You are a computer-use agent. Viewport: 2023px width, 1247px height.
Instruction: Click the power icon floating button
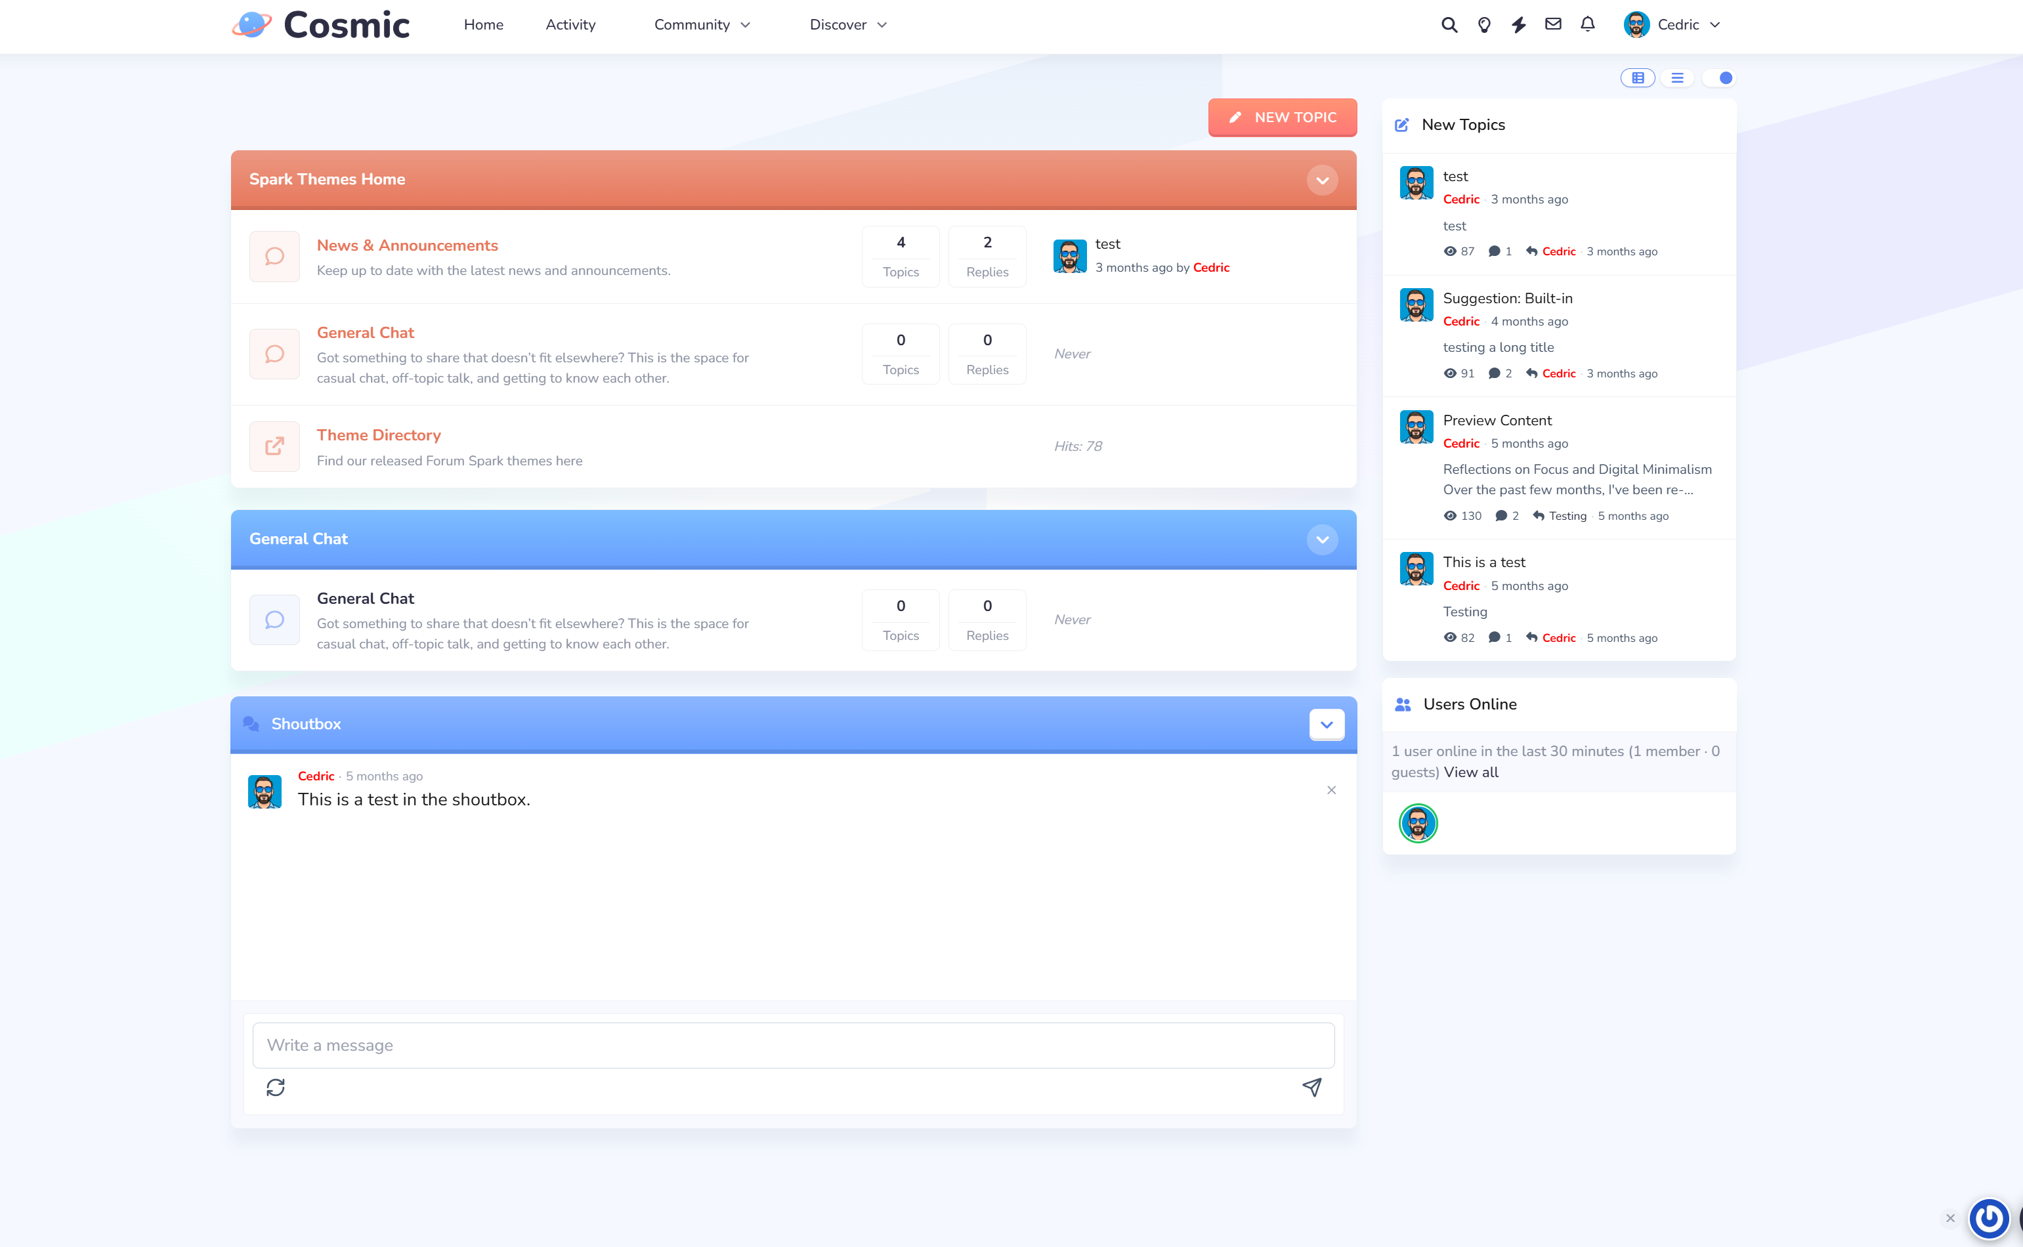1989,1217
